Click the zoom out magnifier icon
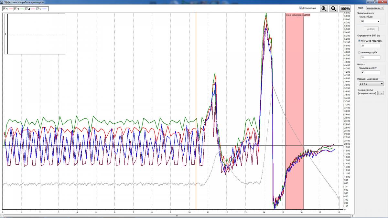388x218 pixels. (x=333, y=9)
